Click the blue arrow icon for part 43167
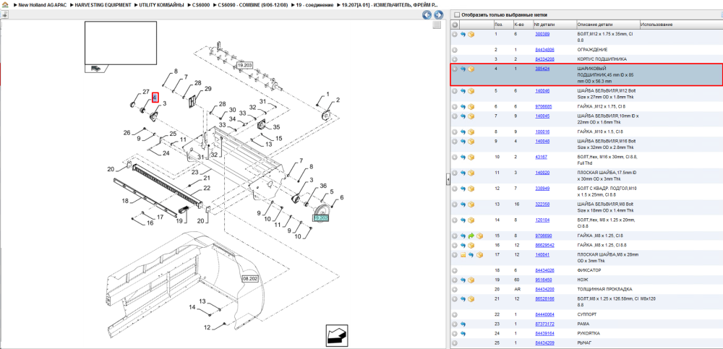 click(x=463, y=158)
